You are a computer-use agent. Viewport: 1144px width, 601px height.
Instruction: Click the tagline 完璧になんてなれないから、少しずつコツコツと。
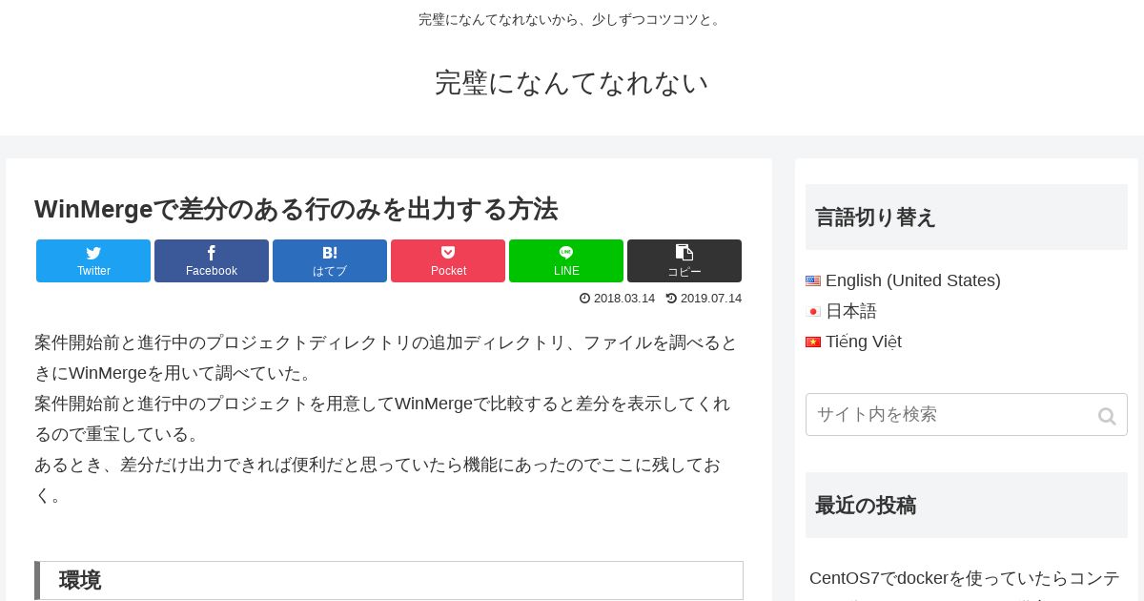tap(572, 19)
